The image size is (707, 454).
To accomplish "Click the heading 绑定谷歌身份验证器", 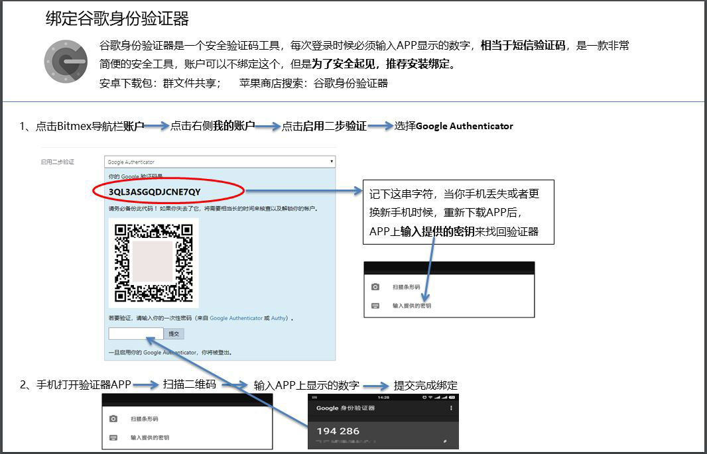I will tap(117, 19).
